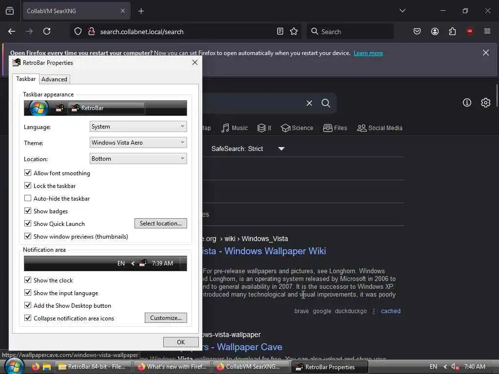Open the Wallpaper Cave result link
The image size is (499, 374).
click(243, 347)
